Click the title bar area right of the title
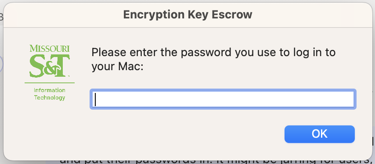The image size is (375, 164). pos(311,15)
